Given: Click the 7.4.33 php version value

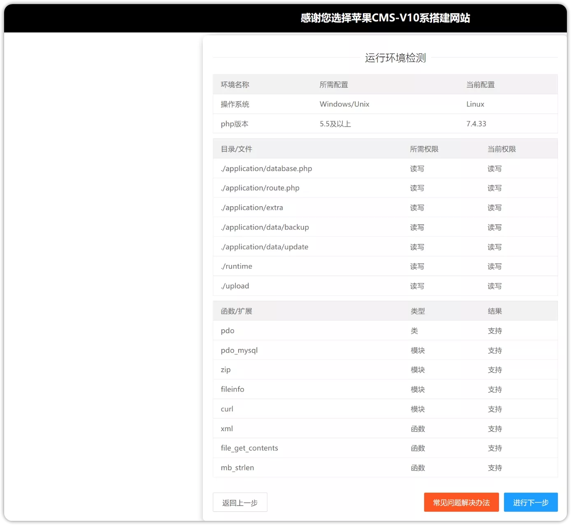Looking at the screenshot, I should (x=476, y=124).
